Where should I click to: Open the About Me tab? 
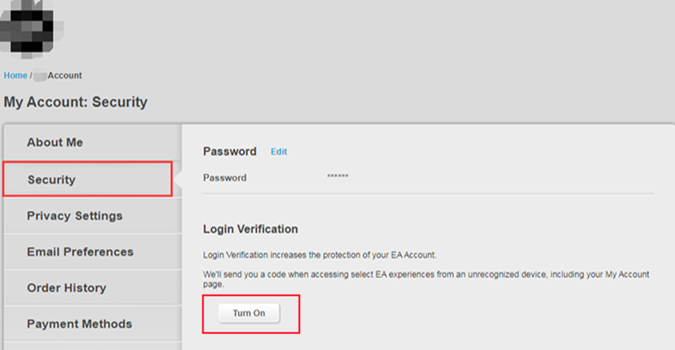[x=54, y=143]
